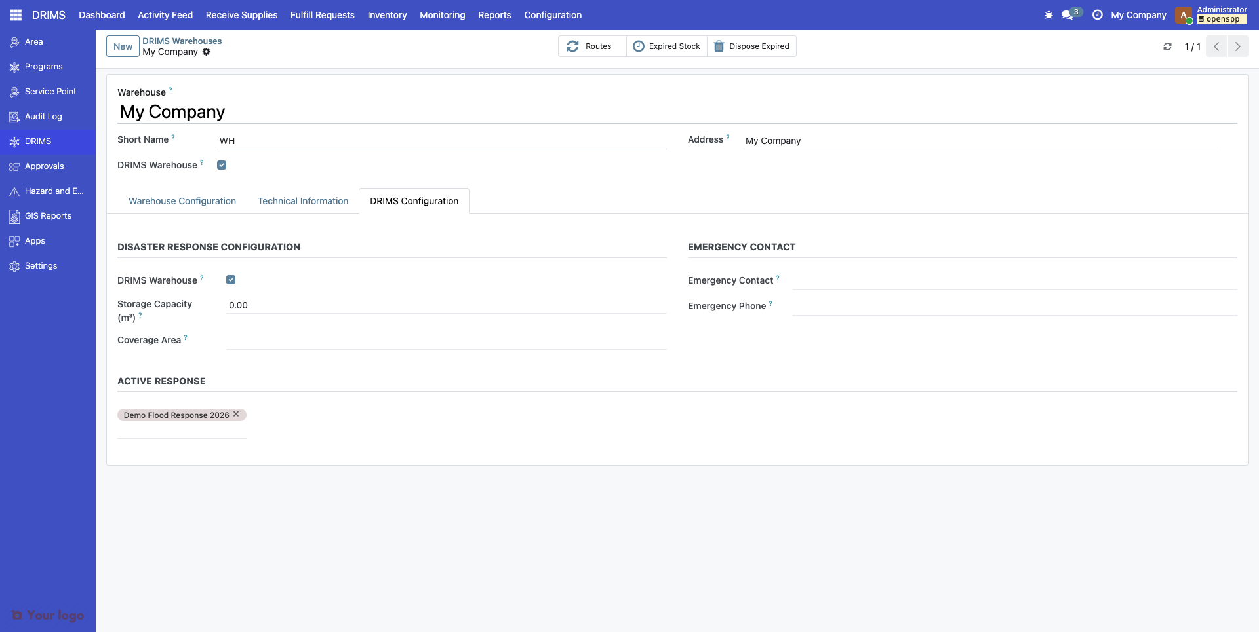
Task: Switch to the Warehouse Configuration tab
Action: [x=182, y=201]
